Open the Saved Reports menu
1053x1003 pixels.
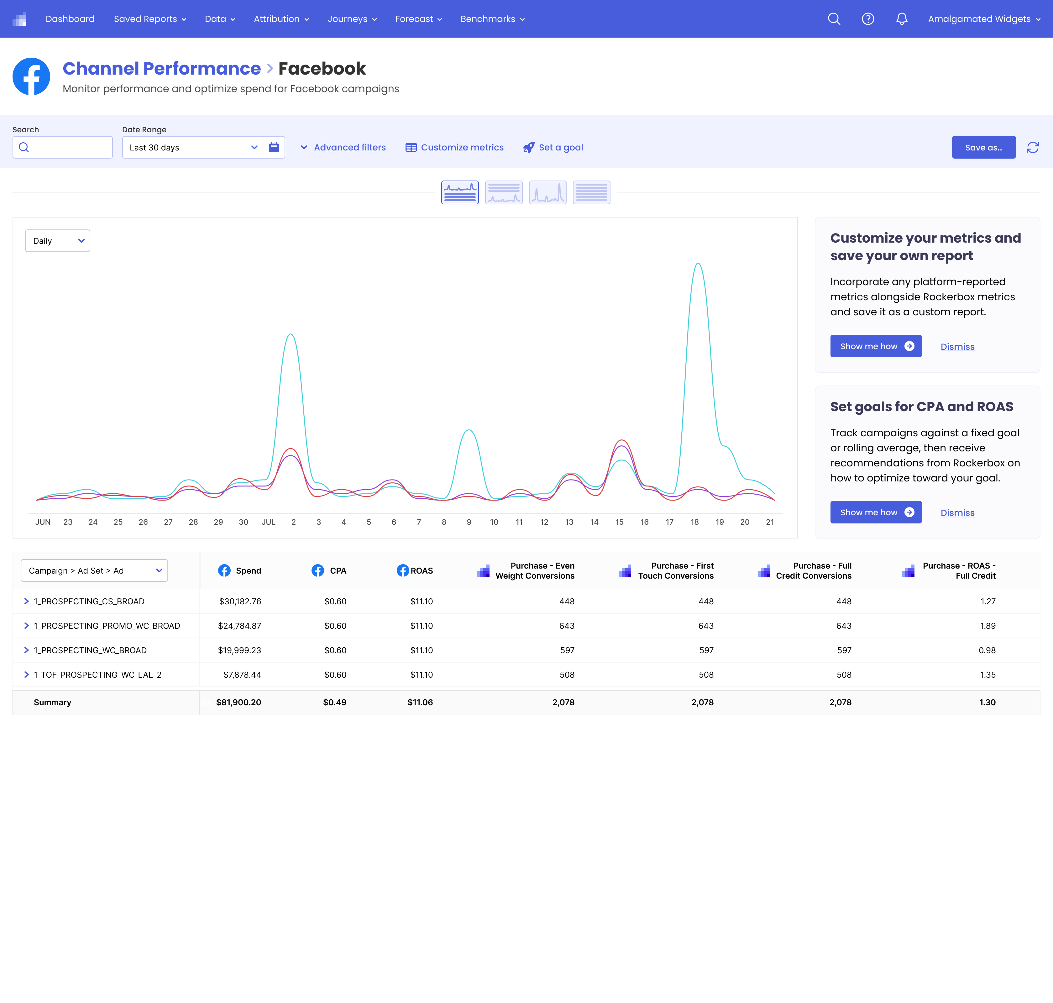click(150, 19)
